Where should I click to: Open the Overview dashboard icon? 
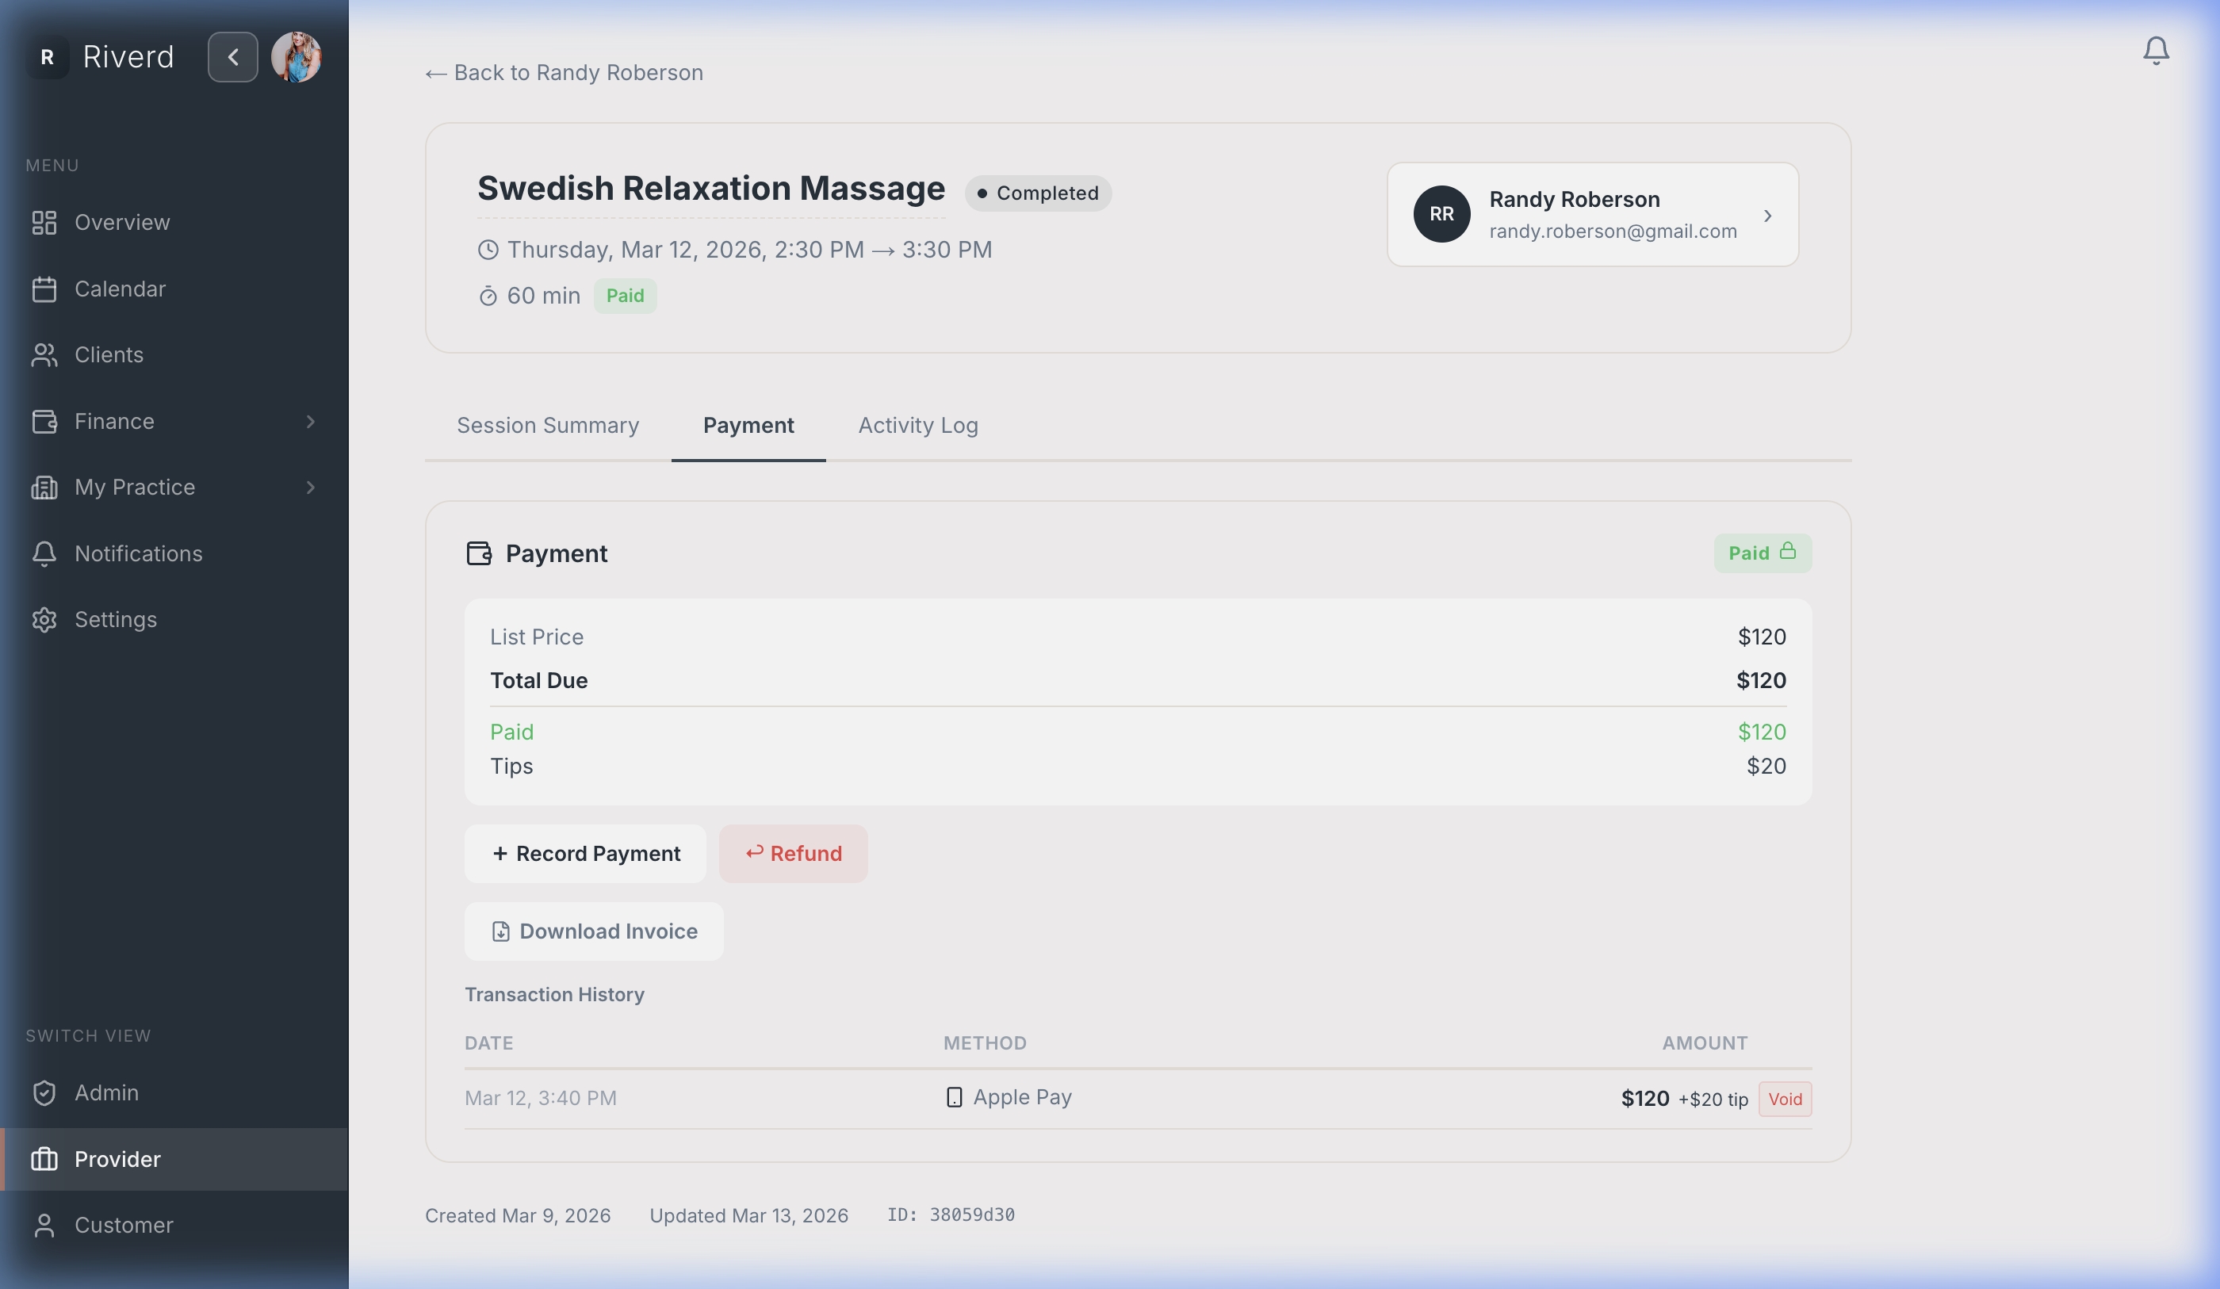(x=45, y=223)
